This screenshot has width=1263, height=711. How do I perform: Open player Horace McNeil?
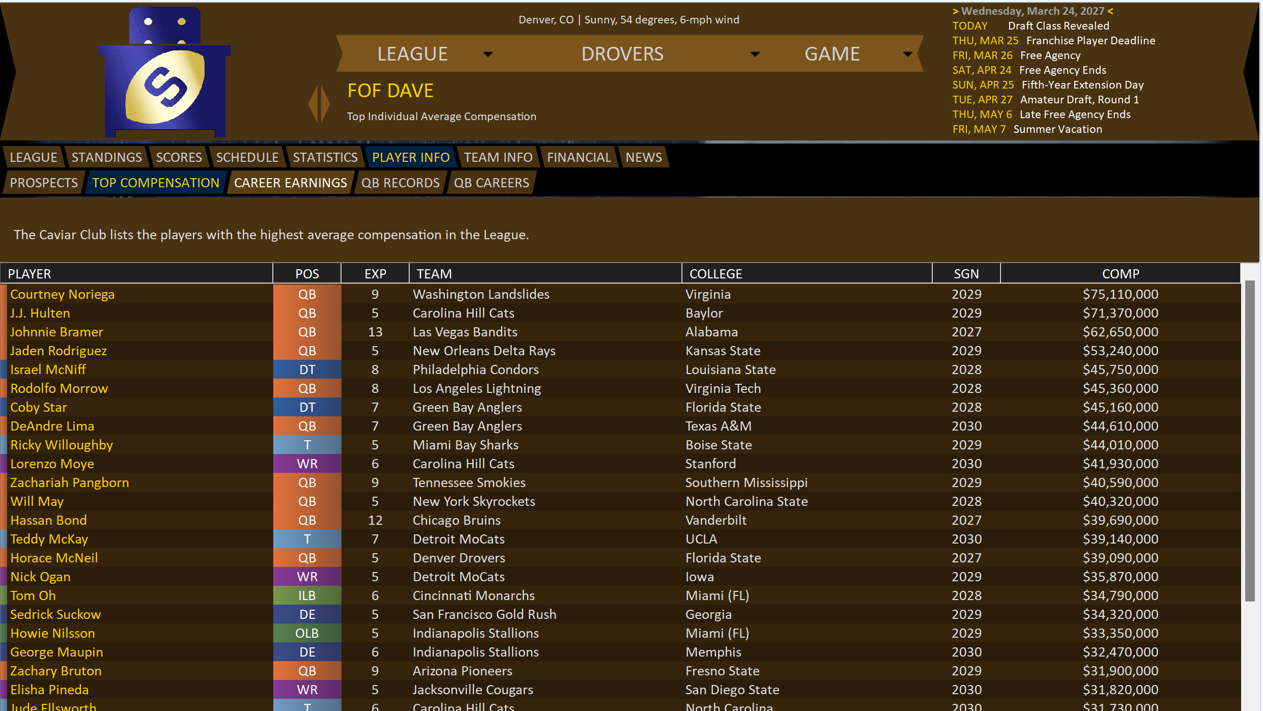(54, 558)
